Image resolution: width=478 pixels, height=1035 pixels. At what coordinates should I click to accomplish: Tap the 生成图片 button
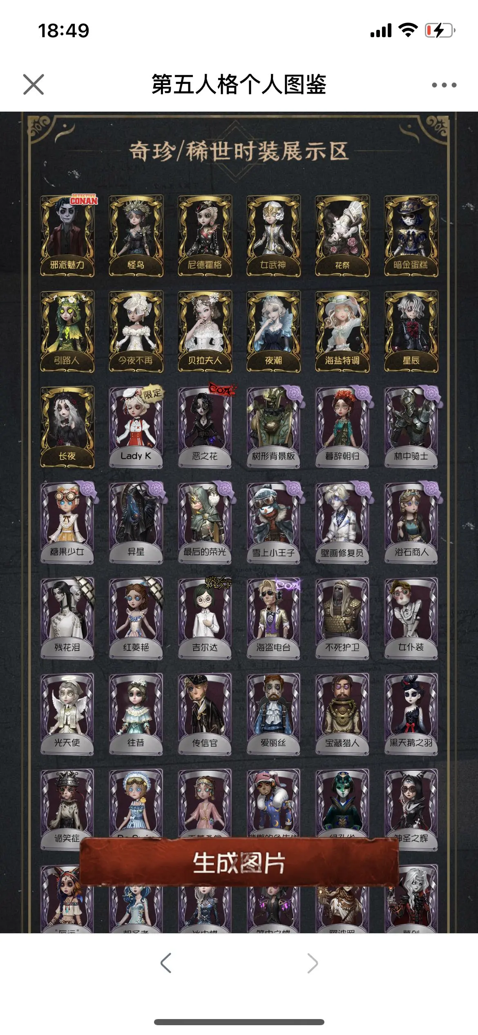[239, 863]
